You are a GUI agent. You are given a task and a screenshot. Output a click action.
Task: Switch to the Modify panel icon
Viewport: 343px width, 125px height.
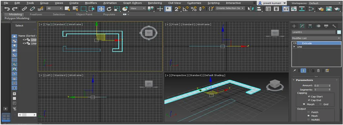click(x=302, y=26)
